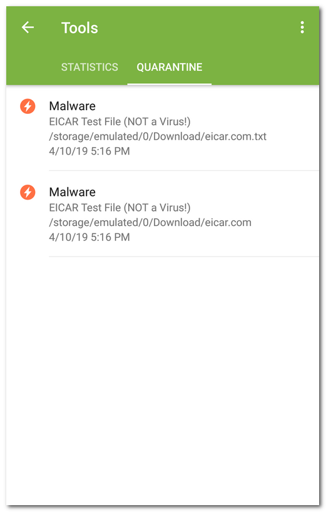Click green header area right of QUARANTINE tab
Screen dimensions: 326x512
point(265,67)
